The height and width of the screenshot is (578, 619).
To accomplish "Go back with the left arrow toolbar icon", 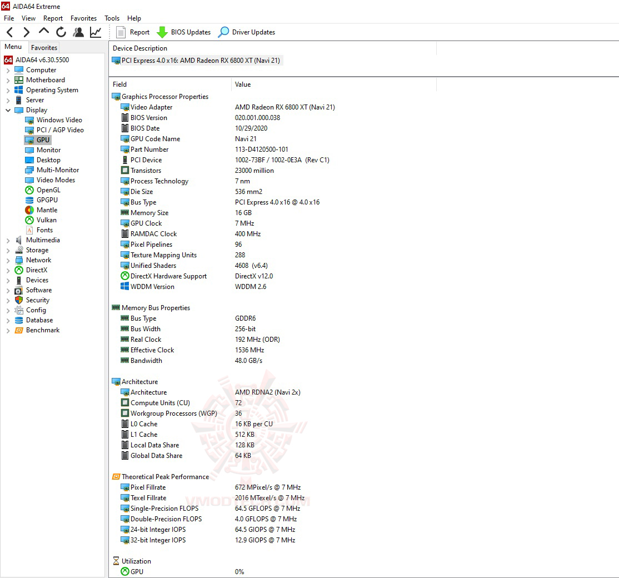I will click(10, 32).
